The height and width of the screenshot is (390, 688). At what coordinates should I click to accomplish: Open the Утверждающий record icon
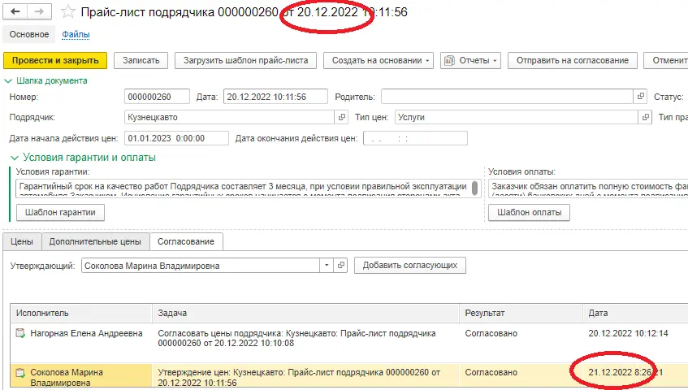[341, 266]
